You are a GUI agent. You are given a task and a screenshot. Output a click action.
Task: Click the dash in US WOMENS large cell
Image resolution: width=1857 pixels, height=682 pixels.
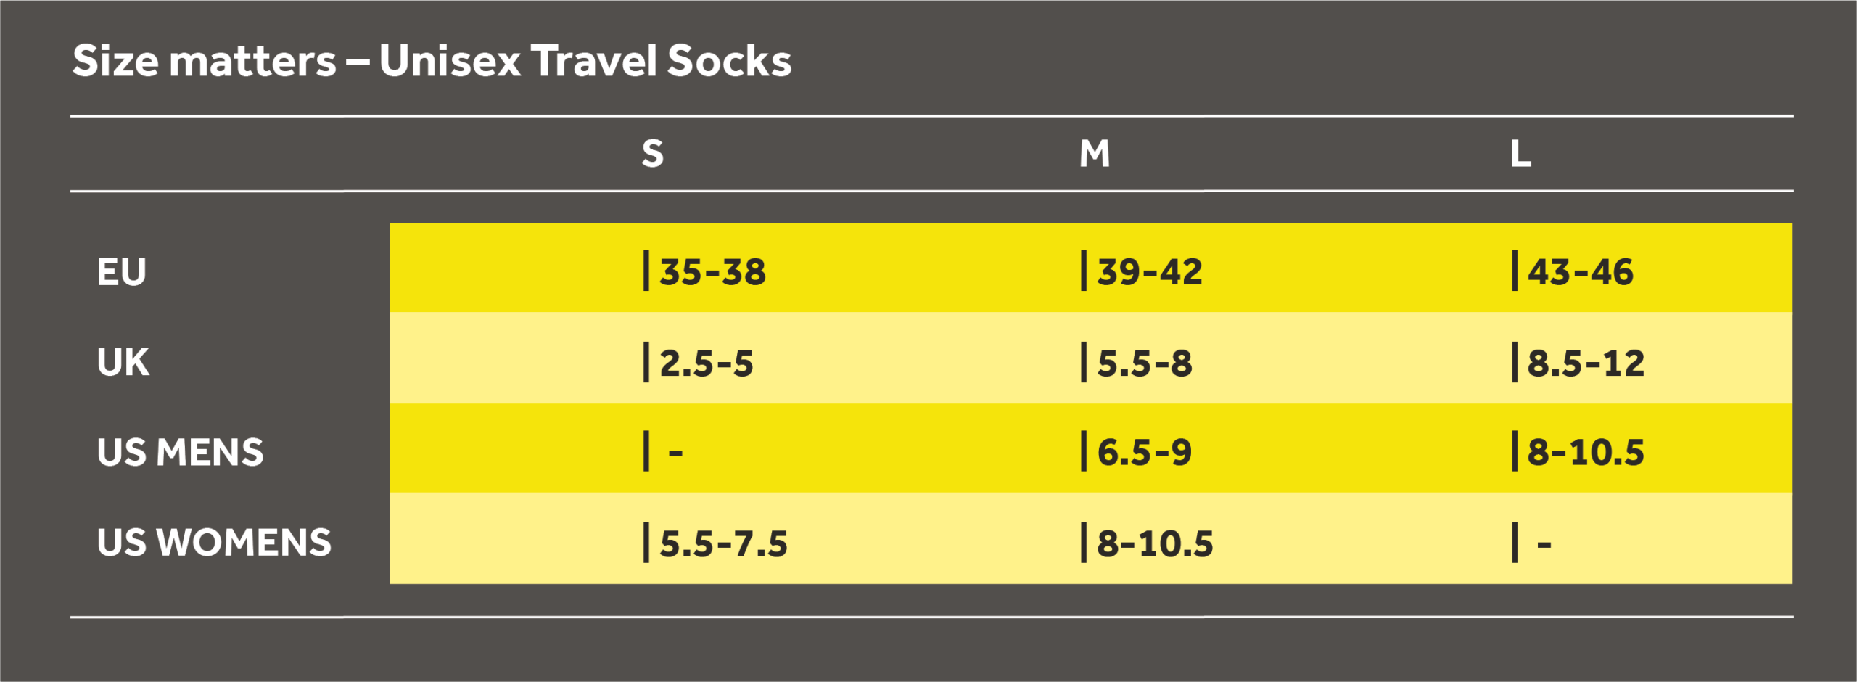[1544, 544]
